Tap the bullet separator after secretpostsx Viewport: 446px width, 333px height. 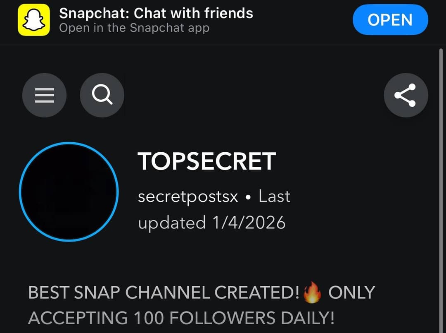click(248, 197)
